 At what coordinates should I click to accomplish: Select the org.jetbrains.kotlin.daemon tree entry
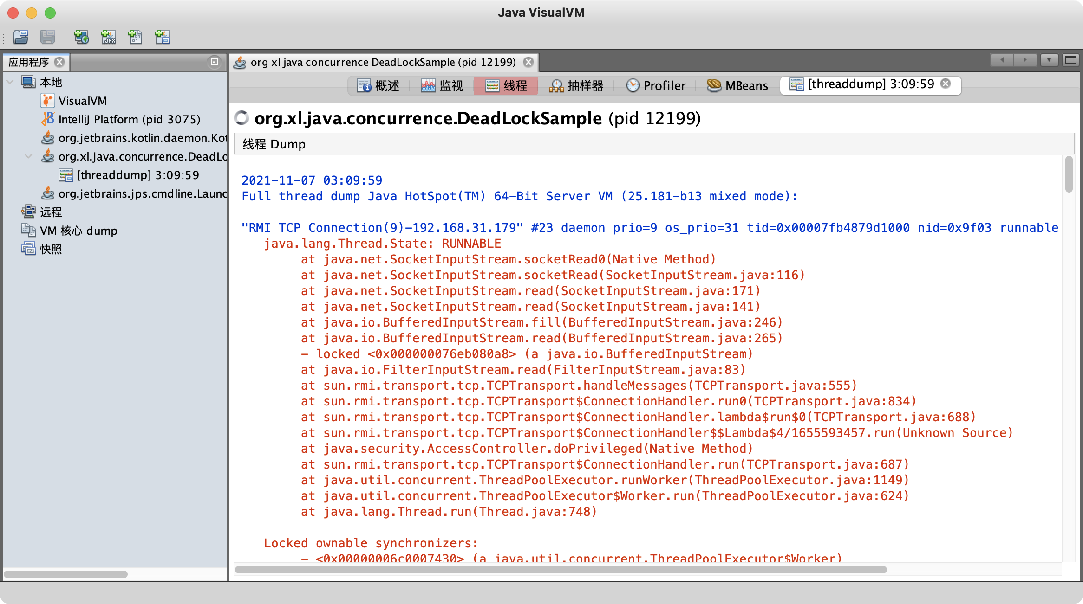point(143,138)
